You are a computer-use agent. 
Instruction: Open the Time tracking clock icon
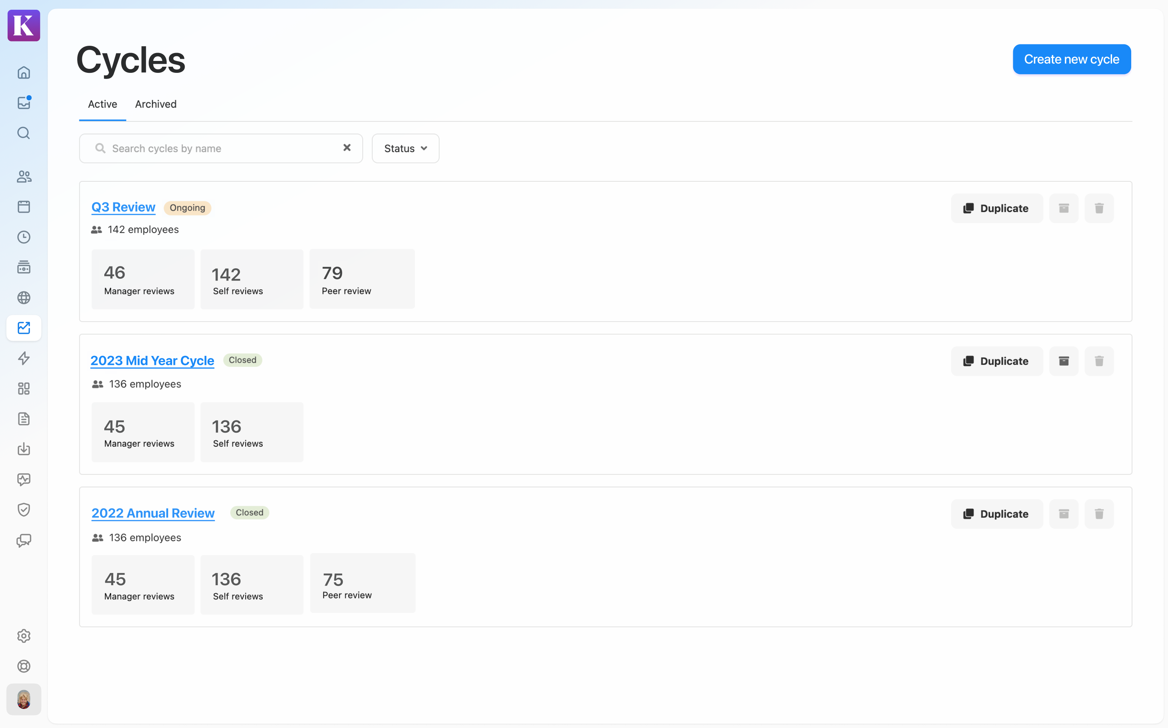point(23,237)
